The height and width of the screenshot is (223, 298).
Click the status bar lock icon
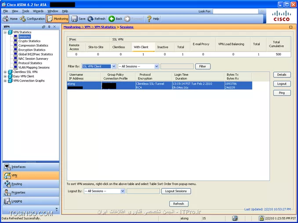[x=262, y=218]
